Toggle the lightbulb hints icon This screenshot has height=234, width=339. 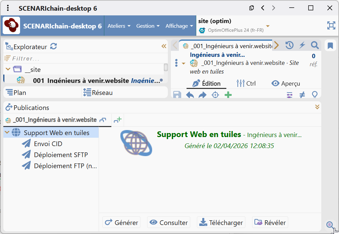click(x=314, y=95)
